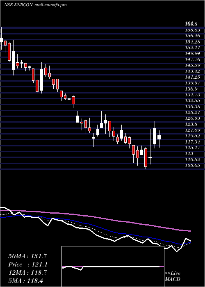Click the 50MA : 131.7 readout
The image size is (205, 287).
[x=28, y=256]
